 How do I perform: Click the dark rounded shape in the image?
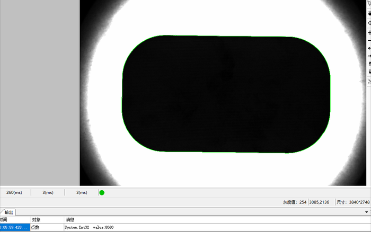pyautogui.click(x=226, y=94)
